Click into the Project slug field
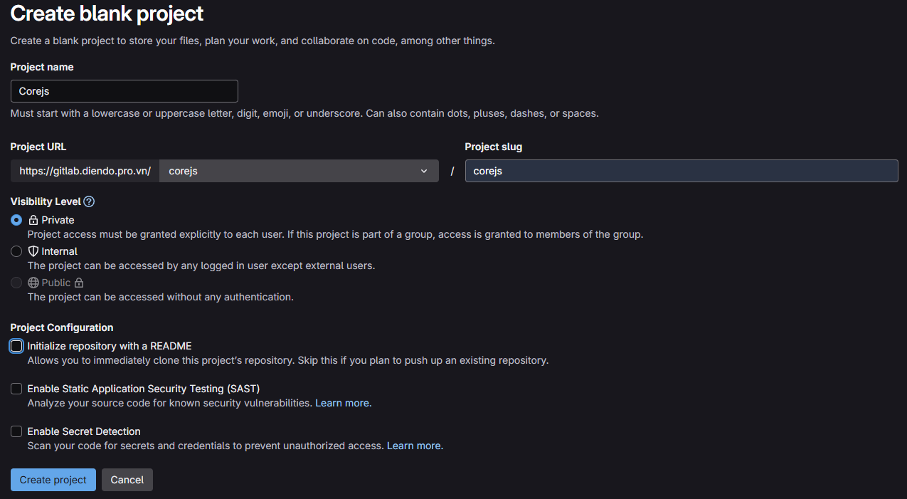Image resolution: width=907 pixels, height=499 pixels. [x=681, y=171]
